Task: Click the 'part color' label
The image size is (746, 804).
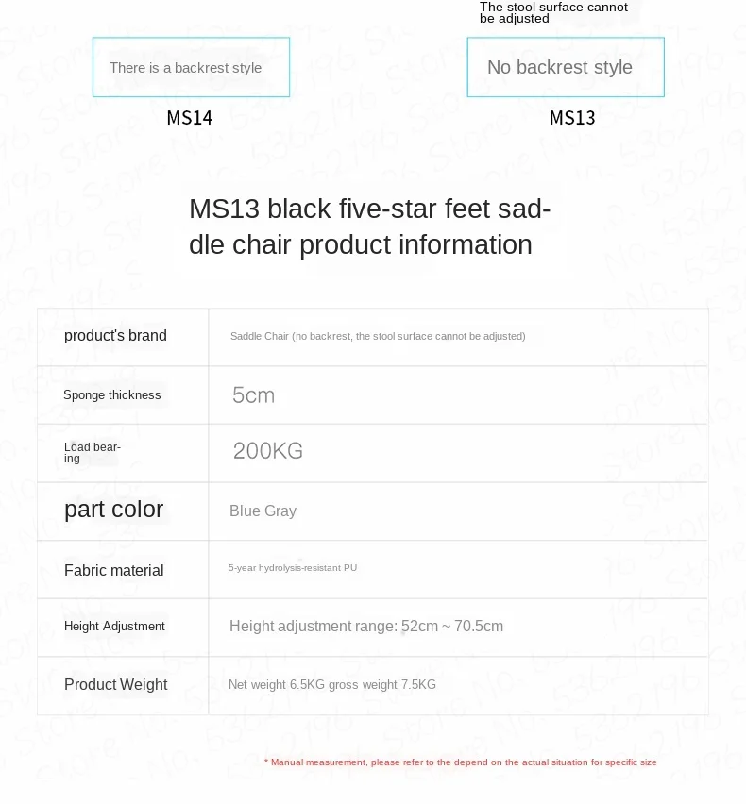Action: pos(113,510)
